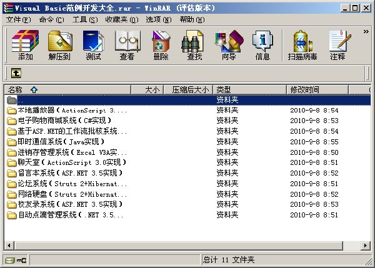This screenshot has height=268, width=375.
Task: Launch the 向导 (Wizard) tool
Action: pos(229,45)
